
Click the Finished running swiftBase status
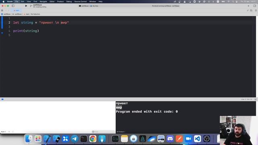click(x=165, y=6)
